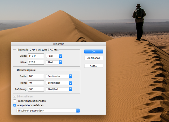Open the Auto... resolution dialog
The image size is (169, 122).
click(x=94, y=66)
